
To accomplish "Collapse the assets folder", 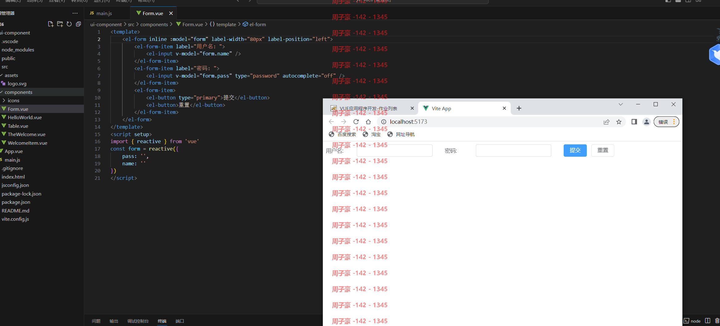I will (11, 75).
